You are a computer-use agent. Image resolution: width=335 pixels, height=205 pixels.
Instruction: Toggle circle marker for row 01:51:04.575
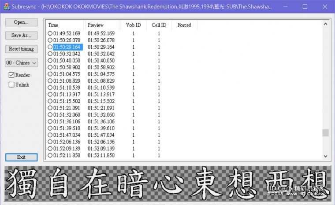click(x=50, y=74)
